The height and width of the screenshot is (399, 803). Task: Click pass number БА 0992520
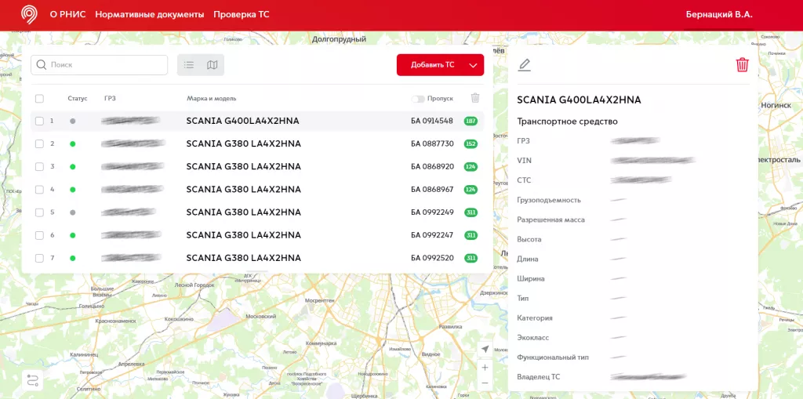[x=432, y=258]
